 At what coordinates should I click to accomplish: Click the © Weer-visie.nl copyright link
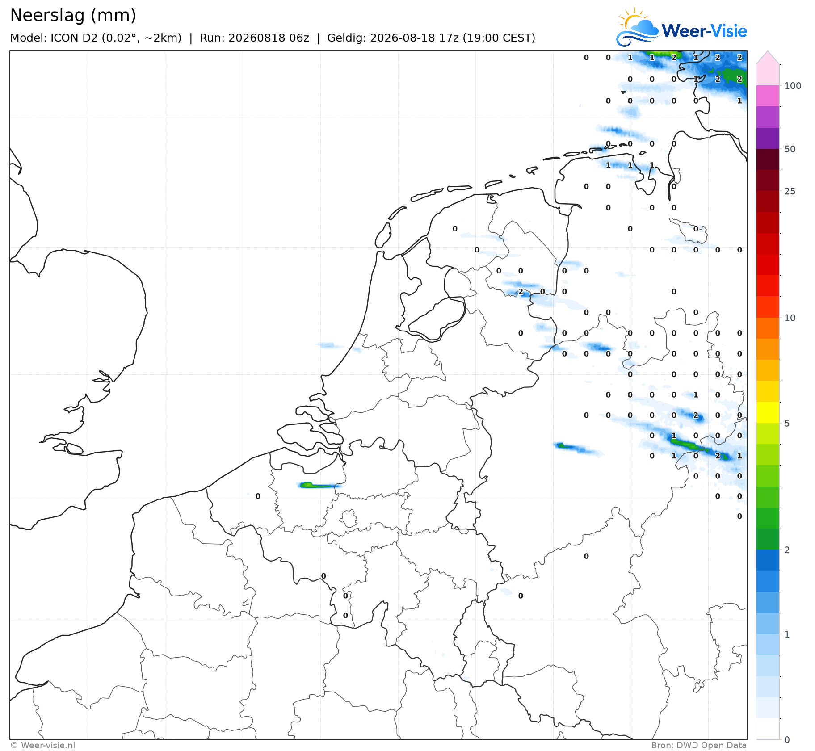43,745
